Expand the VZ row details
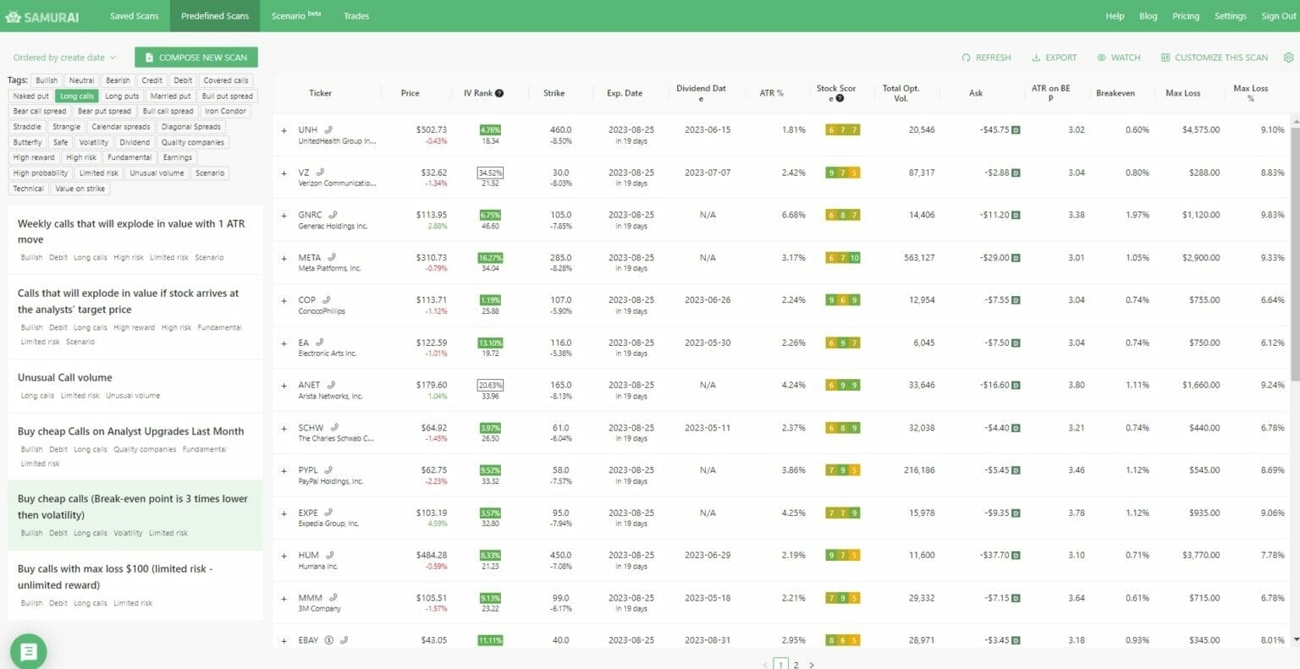Viewport: 1300px width, 669px height. tap(284, 172)
